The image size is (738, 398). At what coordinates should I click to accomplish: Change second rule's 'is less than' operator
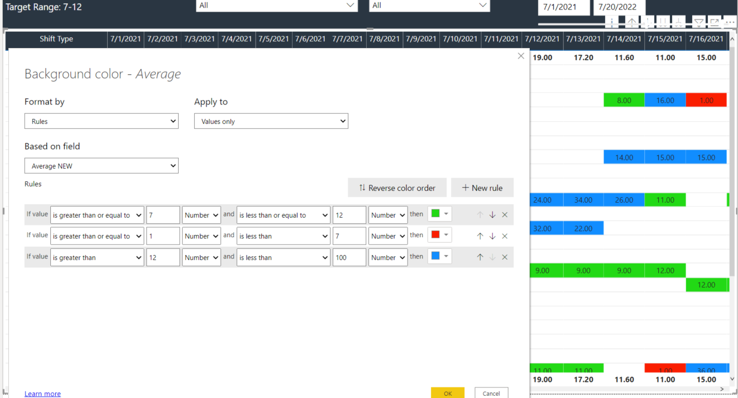click(284, 236)
